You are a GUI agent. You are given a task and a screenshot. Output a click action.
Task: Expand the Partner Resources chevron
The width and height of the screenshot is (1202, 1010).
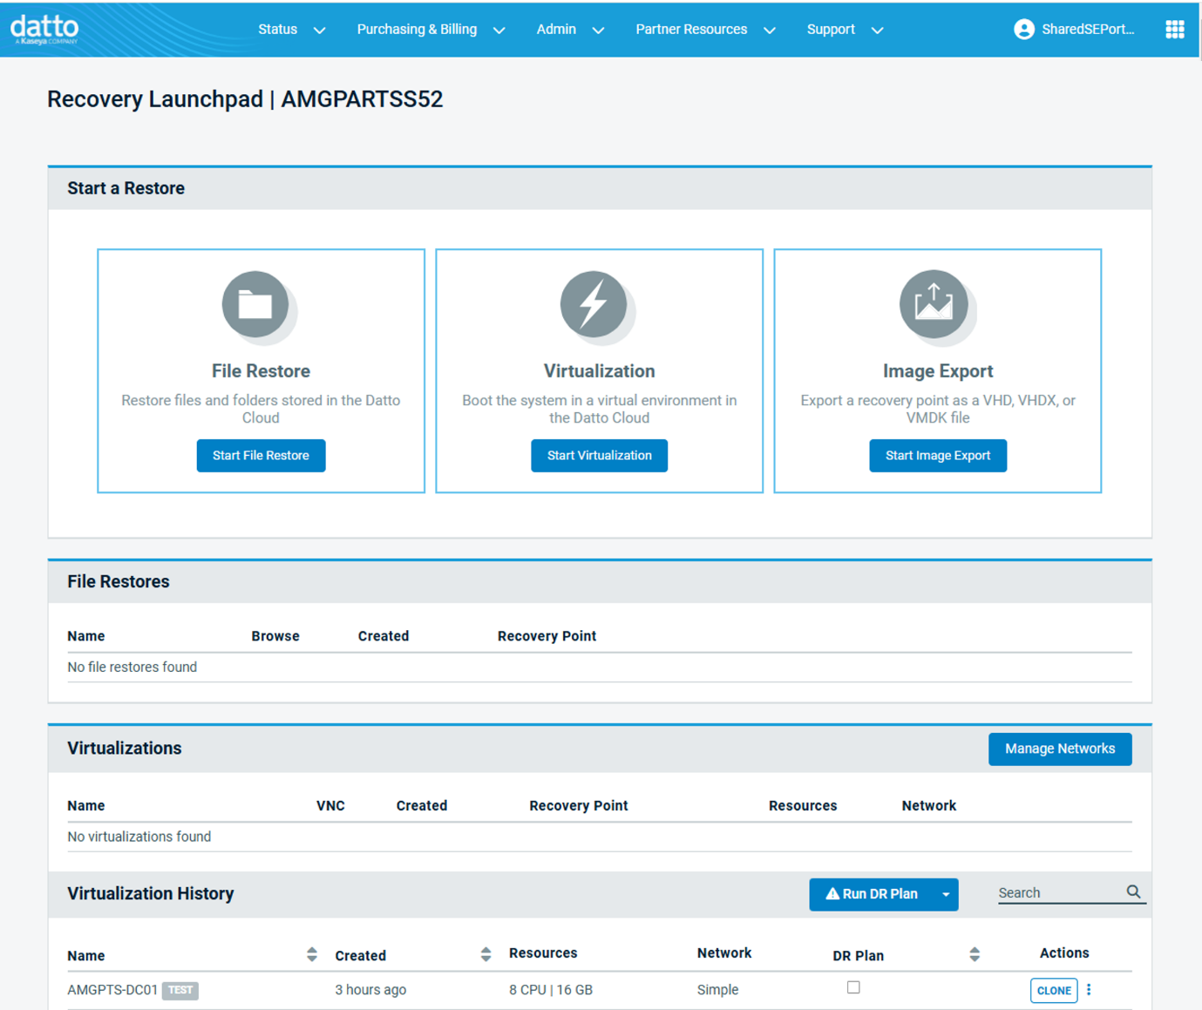(x=770, y=31)
